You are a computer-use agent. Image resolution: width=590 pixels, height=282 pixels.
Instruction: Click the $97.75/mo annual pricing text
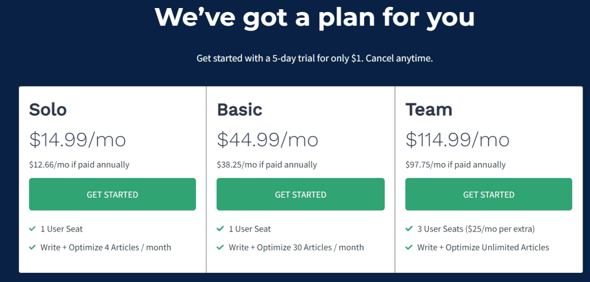coord(455,165)
